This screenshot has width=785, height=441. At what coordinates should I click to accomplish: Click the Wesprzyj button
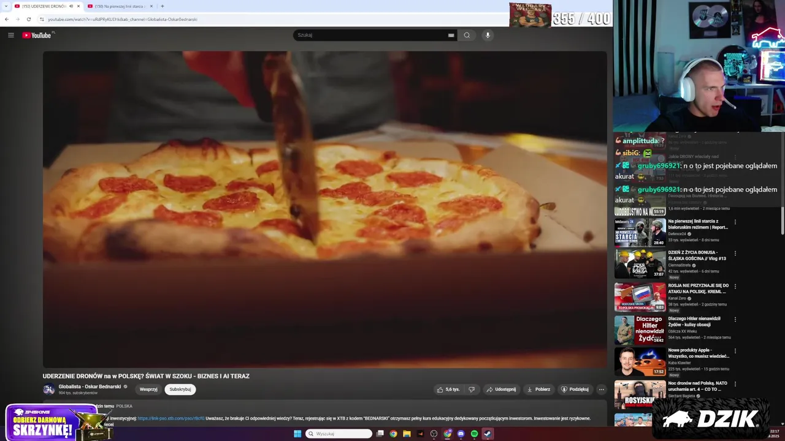coord(148,389)
